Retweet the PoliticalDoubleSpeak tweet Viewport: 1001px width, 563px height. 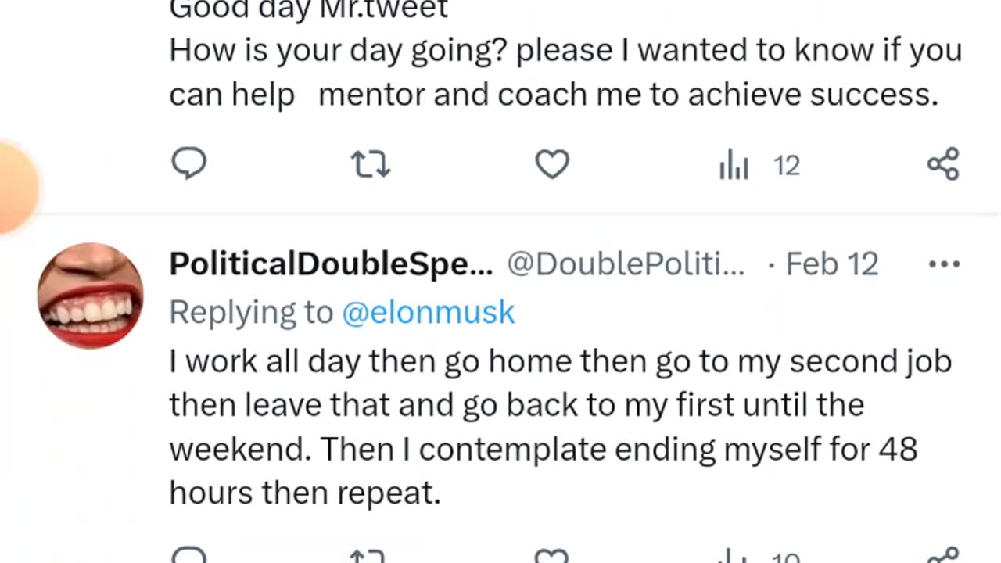click(x=370, y=557)
